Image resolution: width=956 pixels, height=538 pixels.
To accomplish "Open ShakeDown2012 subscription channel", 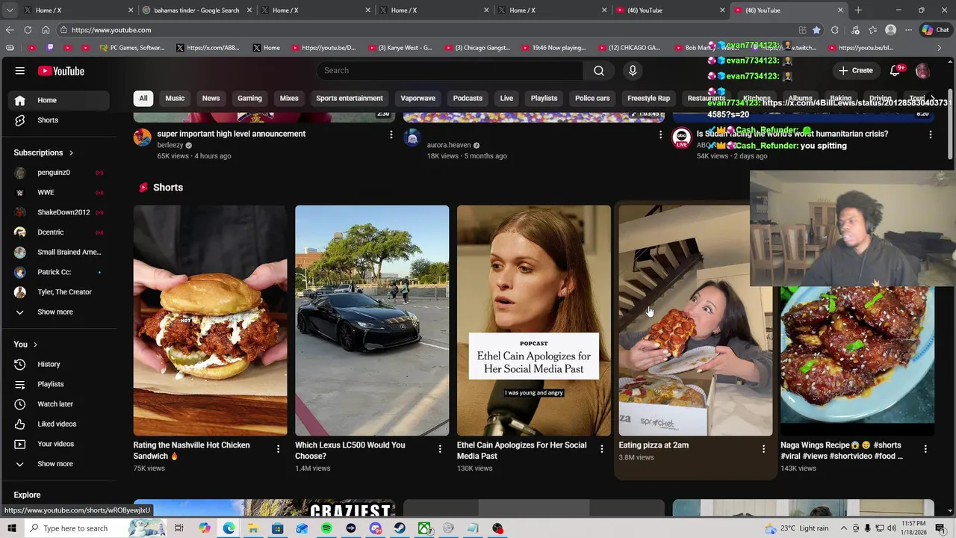I will tap(60, 212).
